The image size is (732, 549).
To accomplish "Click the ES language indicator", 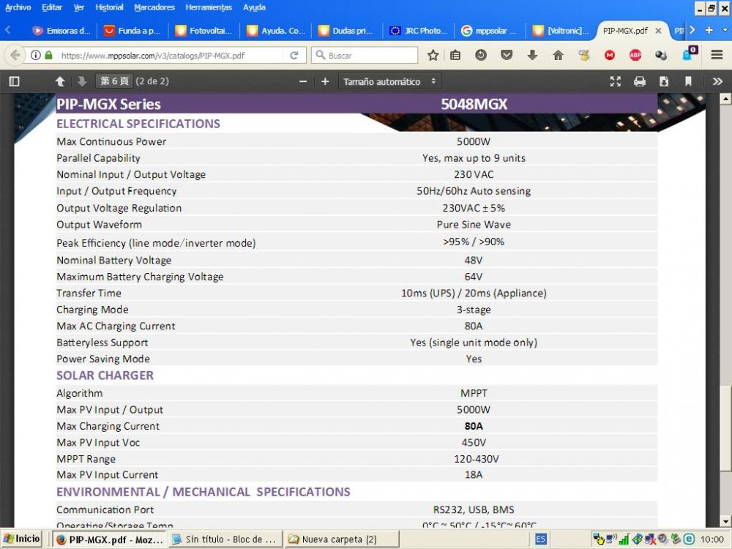I will coord(540,539).
